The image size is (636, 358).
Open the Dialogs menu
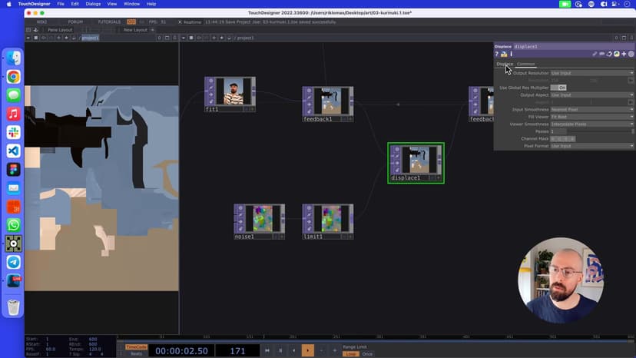pos(92,4)
